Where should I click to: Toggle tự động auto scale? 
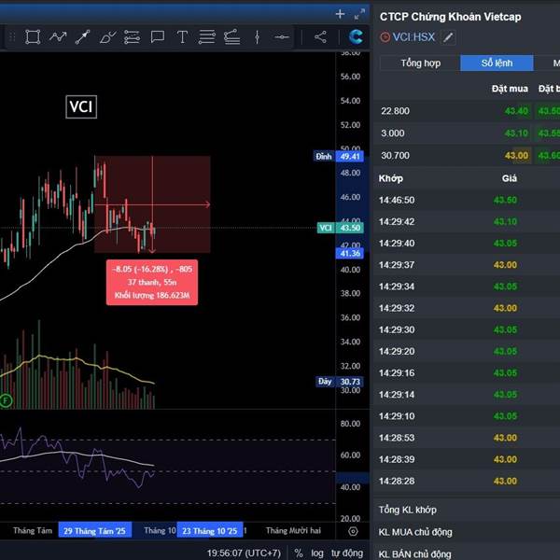pyautogui.click(x=347, y=553)
